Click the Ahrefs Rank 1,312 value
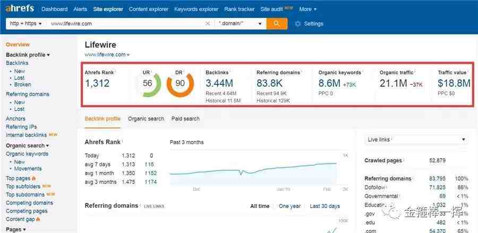 pos(97,83)
